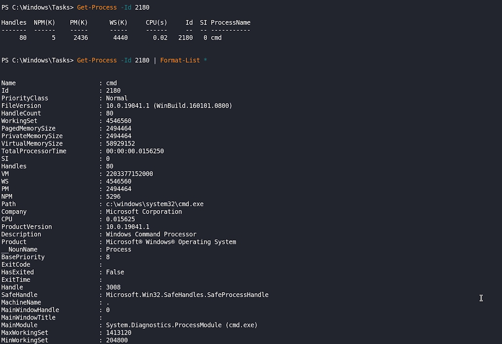Click the "Company" property label

pyautogui.click(x=14, y=212)
